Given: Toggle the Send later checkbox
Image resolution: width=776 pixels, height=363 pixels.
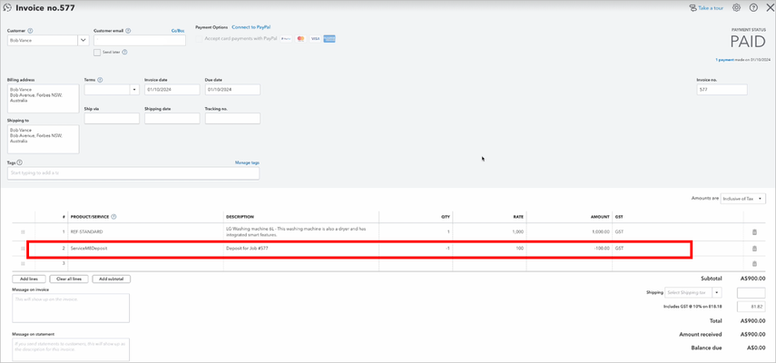Looking at the screenshot, I should click(97, 52).
